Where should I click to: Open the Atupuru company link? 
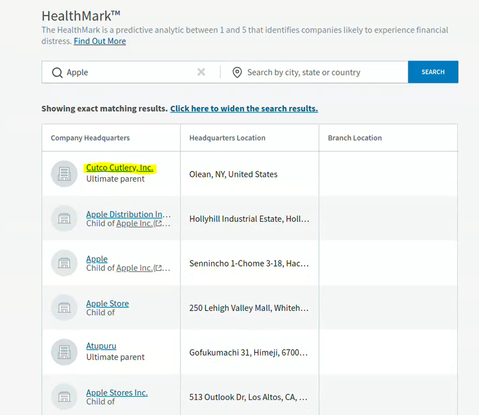101,346
